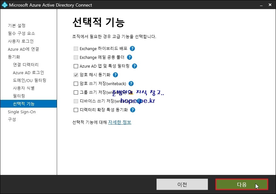The width and height of the screenshot is (276, 194).
Task: Select 필수 구성 요소 in sidebar
Action: pyautogui.click(x=21, y=33)
